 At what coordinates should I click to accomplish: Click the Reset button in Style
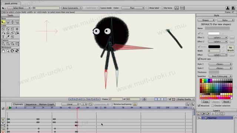point(226,102)
